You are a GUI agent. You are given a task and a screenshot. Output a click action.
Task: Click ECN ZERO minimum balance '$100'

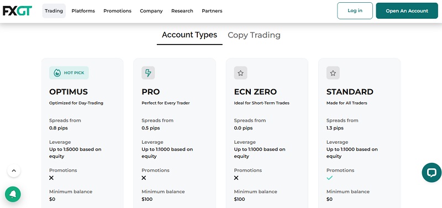[239, 199]
